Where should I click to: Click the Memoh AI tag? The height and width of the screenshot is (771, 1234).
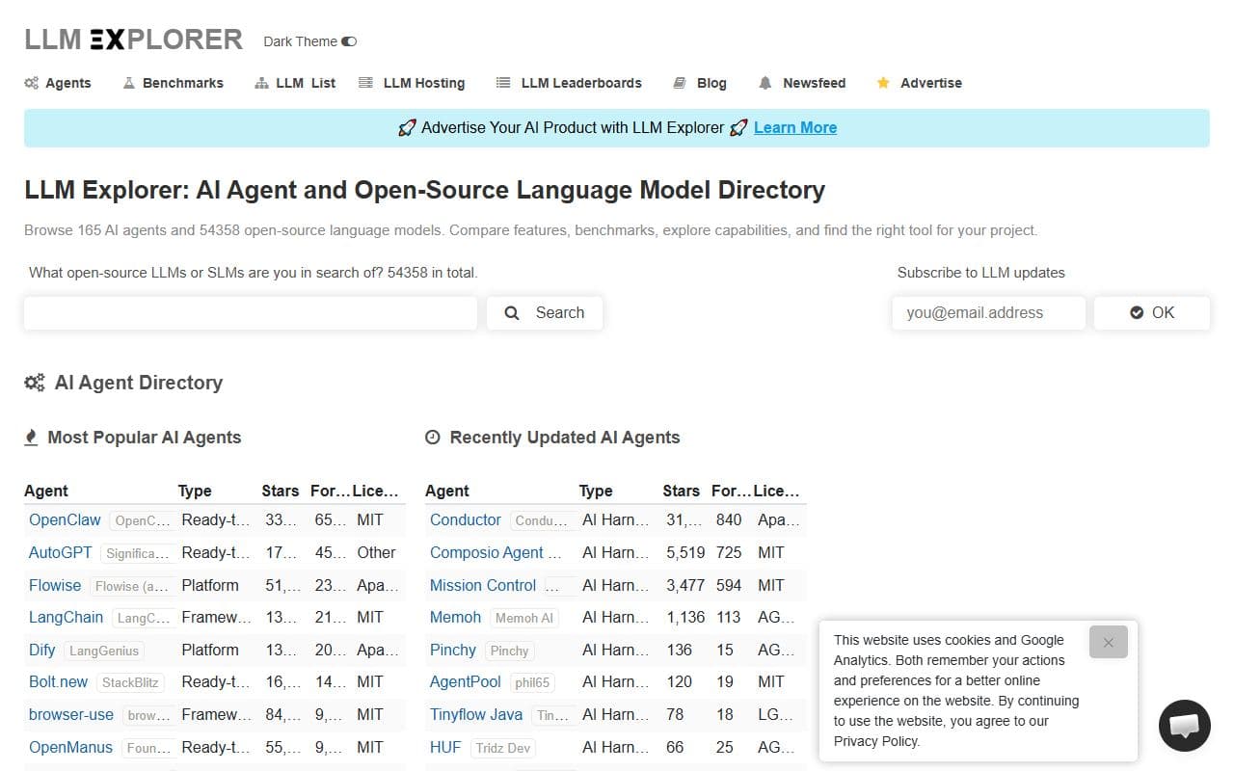pyautogui.click(x=524, y=618)
